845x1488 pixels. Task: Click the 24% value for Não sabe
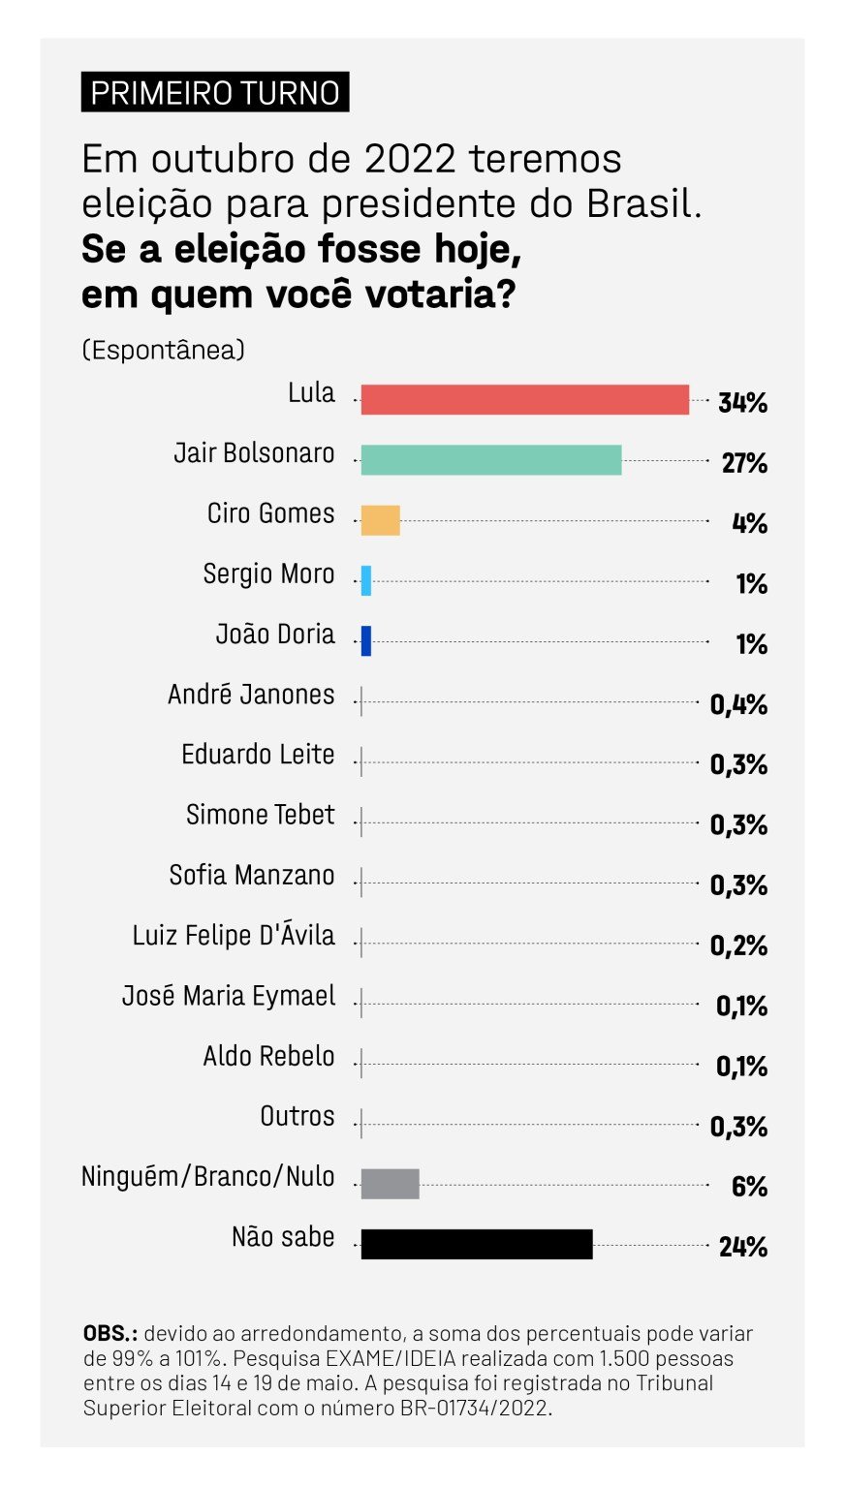click(743, 1247)
